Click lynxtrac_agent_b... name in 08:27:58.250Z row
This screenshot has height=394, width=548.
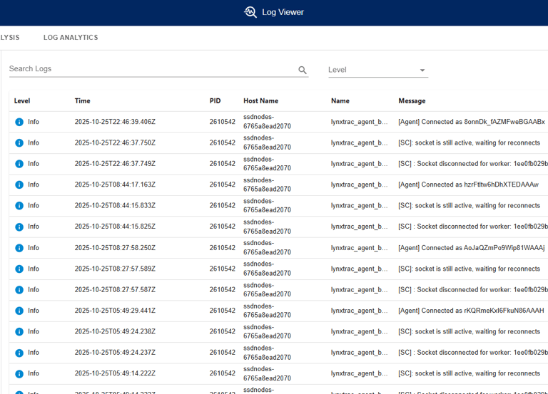click(x=360, y=248)
